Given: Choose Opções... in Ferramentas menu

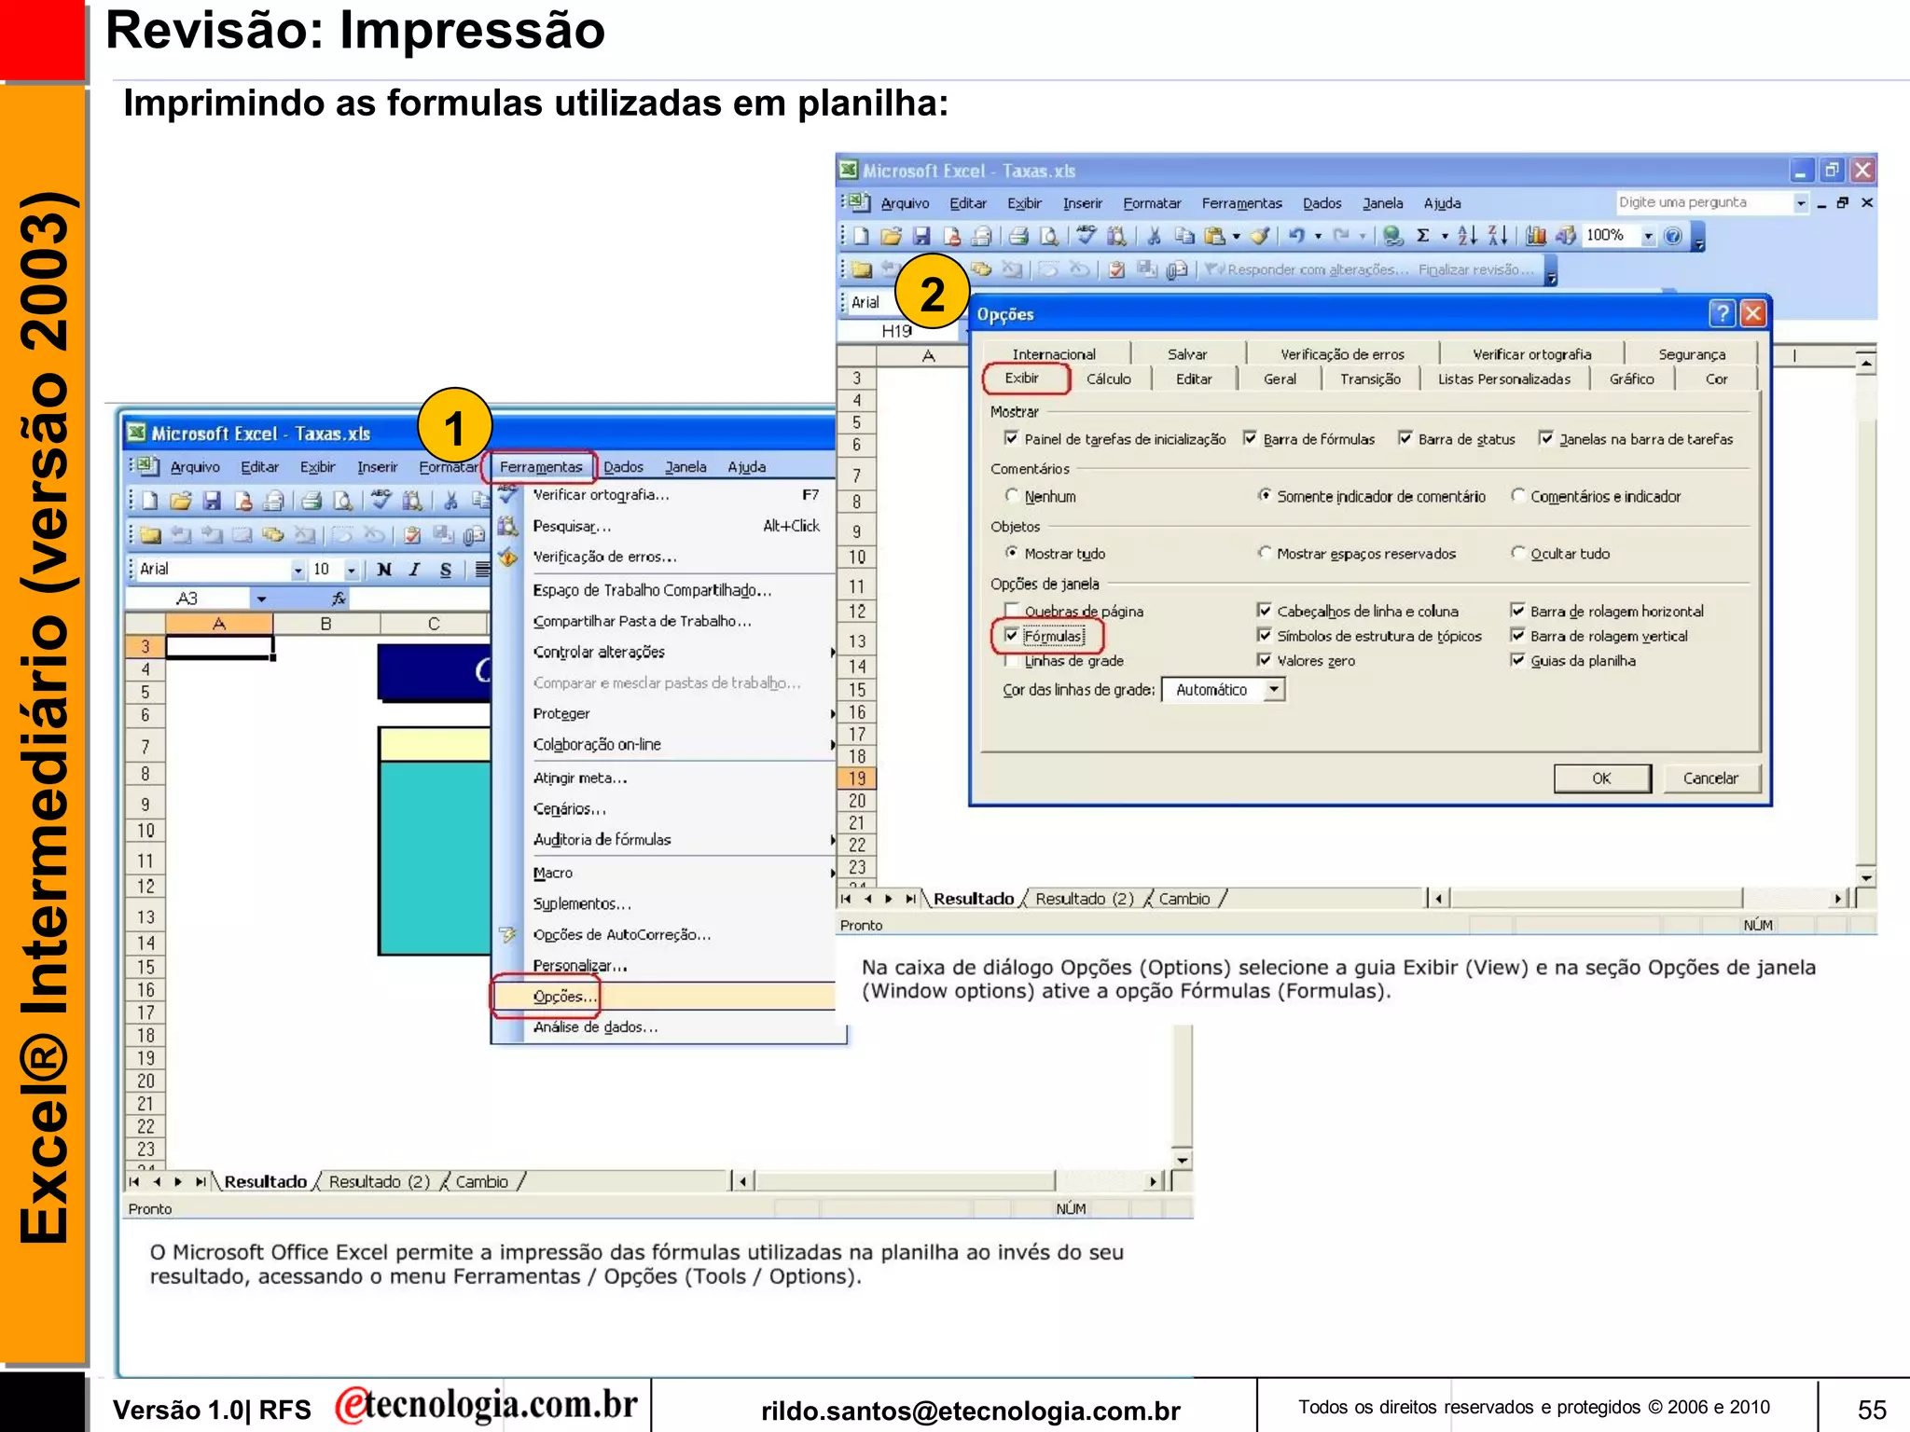Looking at the screenshot, I should (664, 996).
